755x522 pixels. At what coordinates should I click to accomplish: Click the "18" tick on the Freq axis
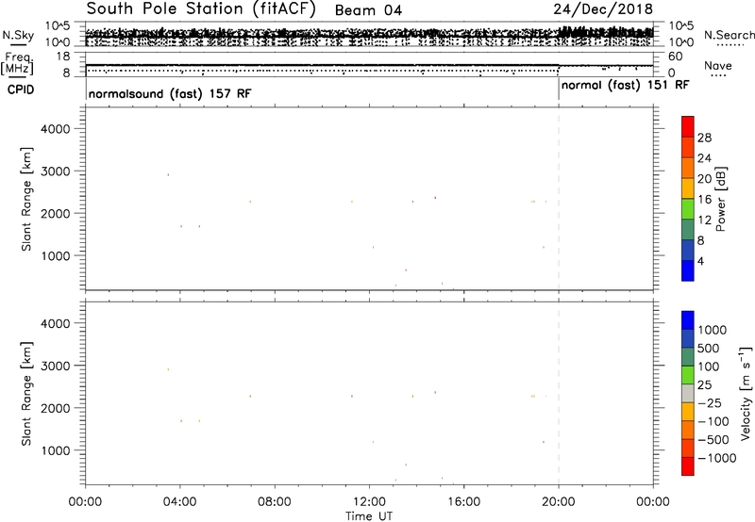[x=63, y=57]
